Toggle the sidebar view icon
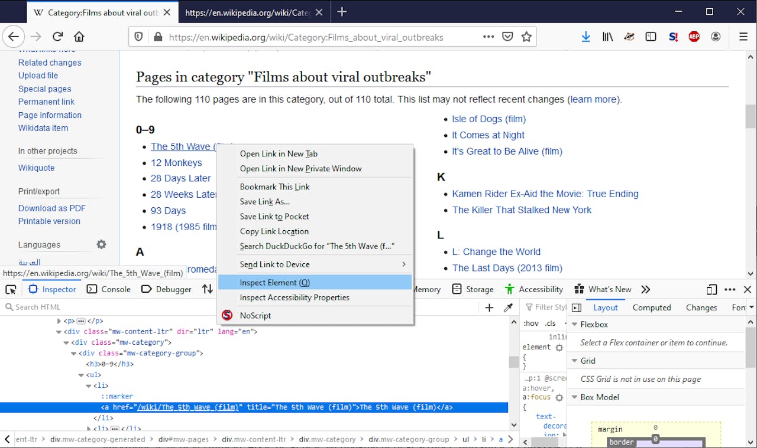 click(x=651, y=37)
